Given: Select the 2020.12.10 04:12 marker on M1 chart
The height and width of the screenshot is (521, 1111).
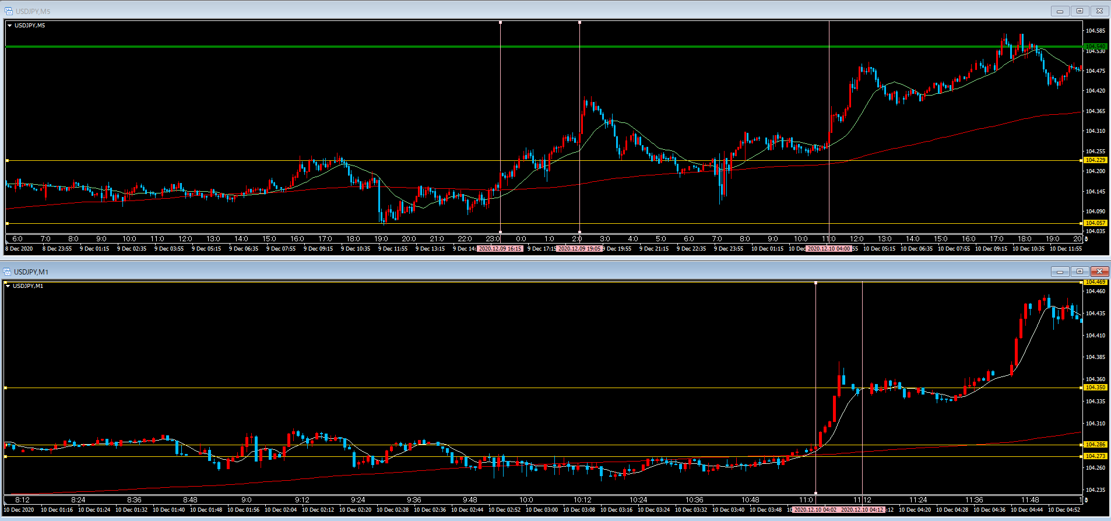Looking at the screenshot, I should [x=862, y=510].
